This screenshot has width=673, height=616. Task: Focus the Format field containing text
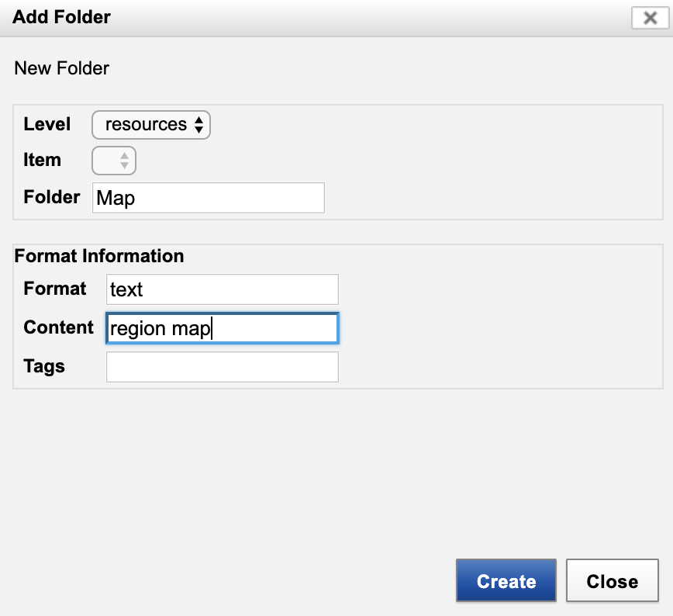tap(222, 289)
